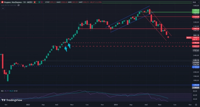This screenshot has height=107, width=200.
Task: Select the green 3439,93 price label
Action: point(196,12)
